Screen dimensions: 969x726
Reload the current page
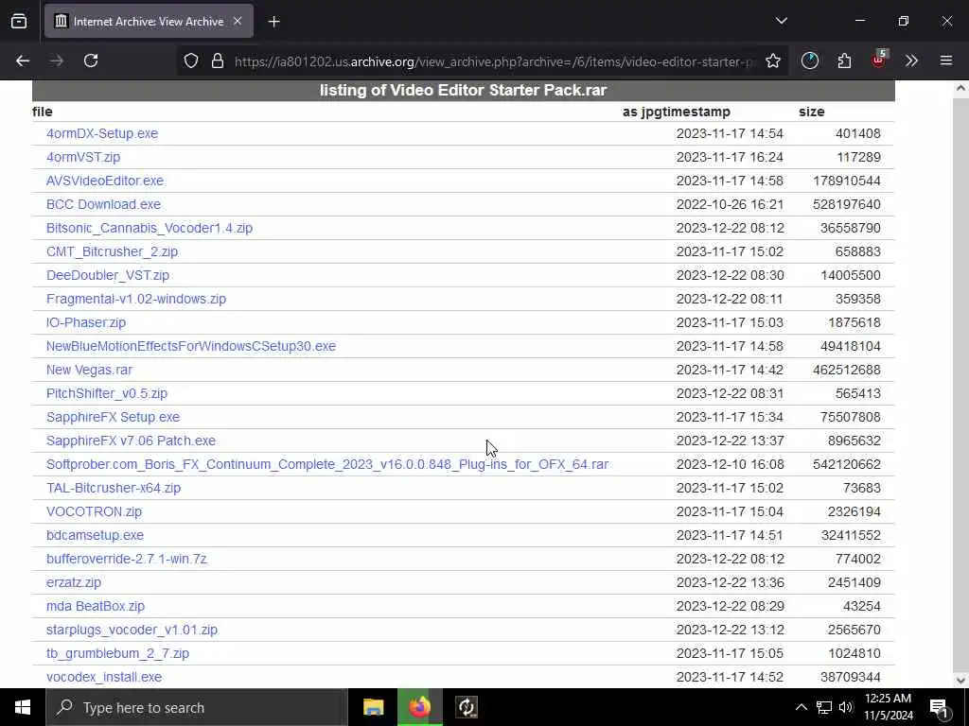(x=91, y=60)
